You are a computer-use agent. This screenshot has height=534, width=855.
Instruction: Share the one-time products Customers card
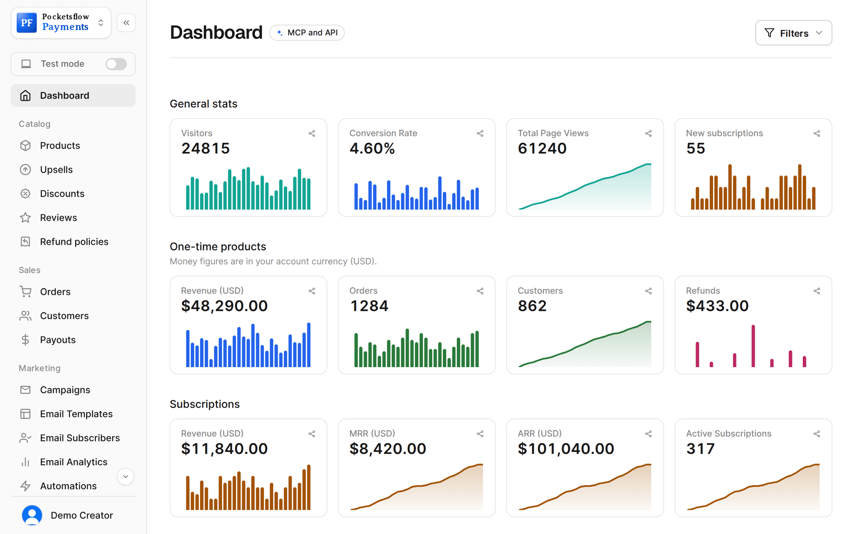[648, 291]
